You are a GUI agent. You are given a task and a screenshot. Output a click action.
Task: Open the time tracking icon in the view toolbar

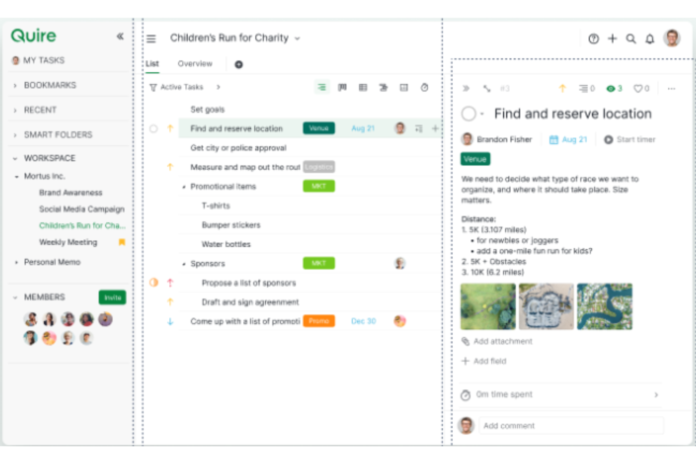pos(424,87)
